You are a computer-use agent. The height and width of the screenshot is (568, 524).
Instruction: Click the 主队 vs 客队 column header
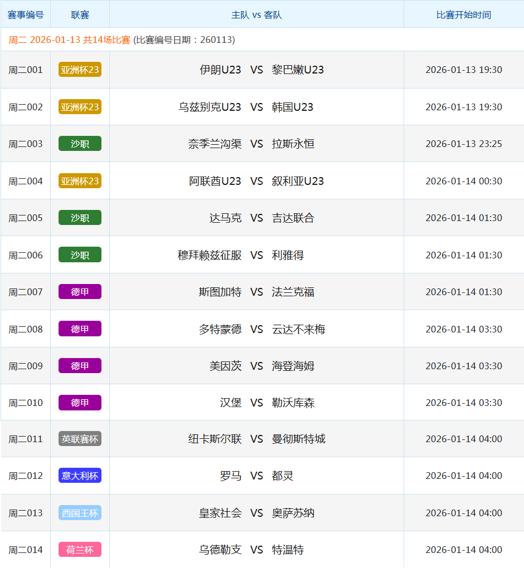tap(256, 14)
